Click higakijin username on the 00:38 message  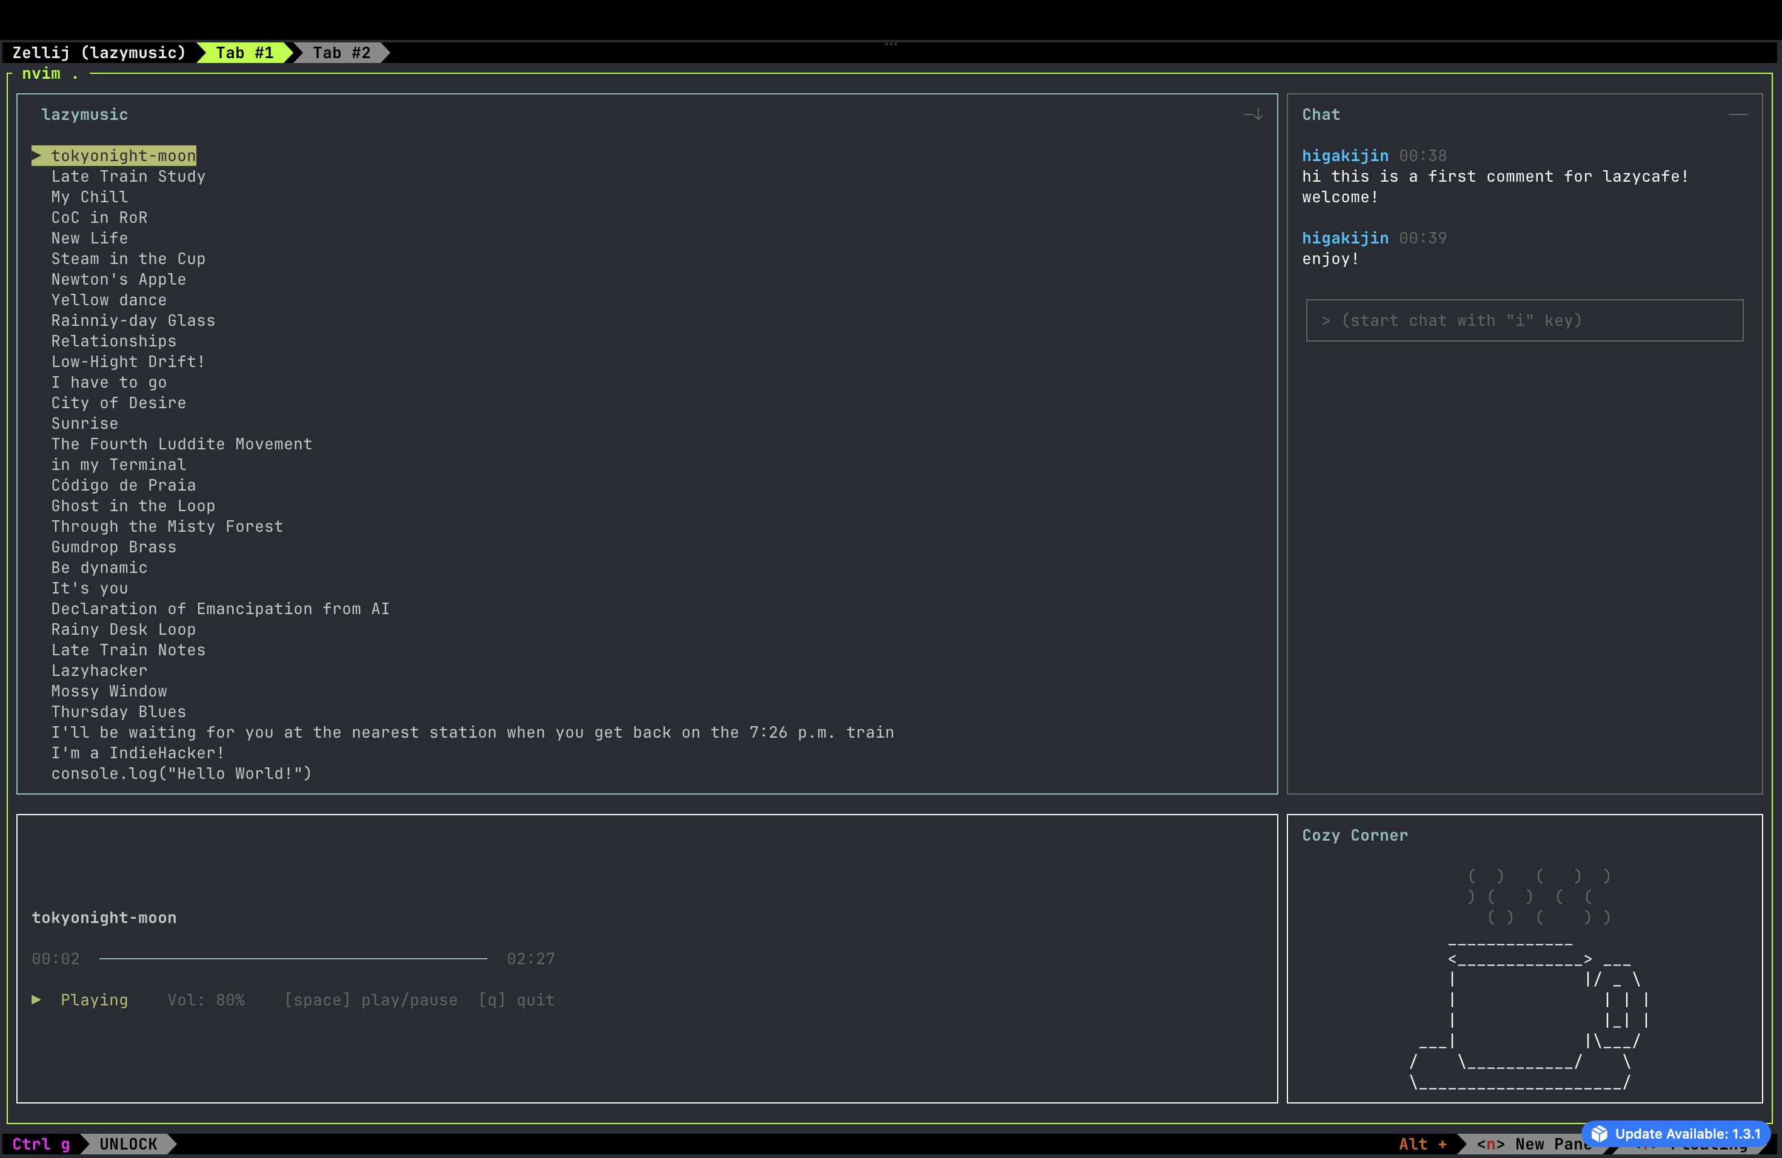click(x=1345, y=156)
